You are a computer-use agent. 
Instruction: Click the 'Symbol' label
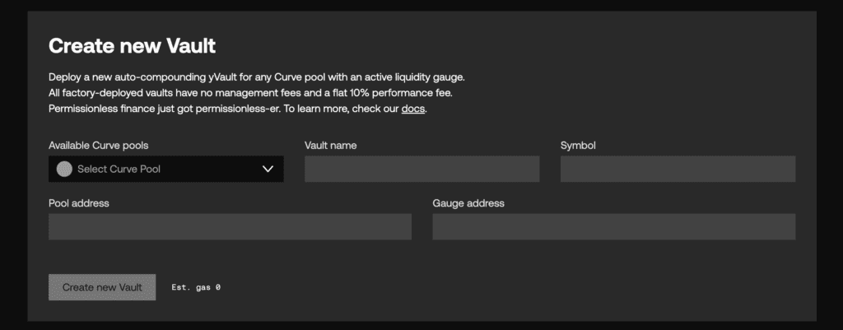click(x=578, y=145)
